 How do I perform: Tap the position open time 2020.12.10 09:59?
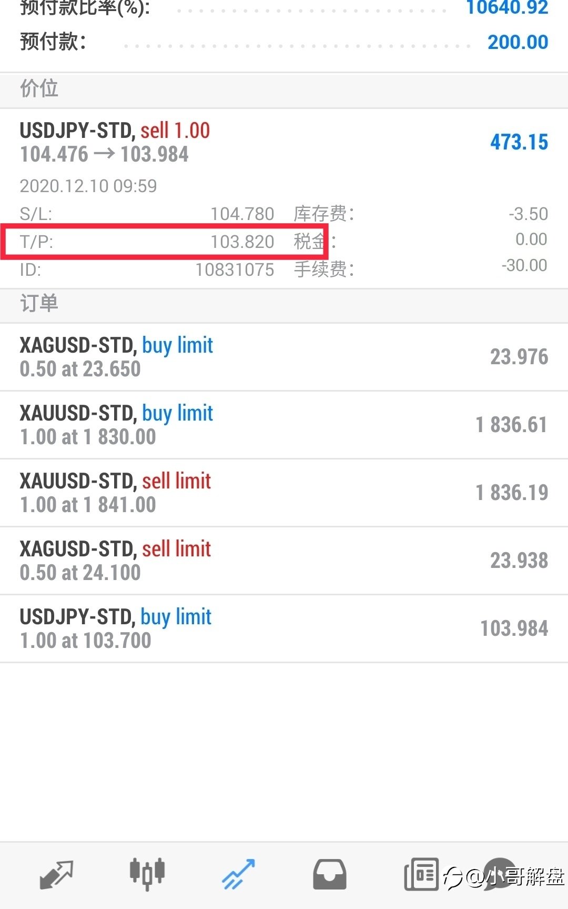click(x=88, y=186)
